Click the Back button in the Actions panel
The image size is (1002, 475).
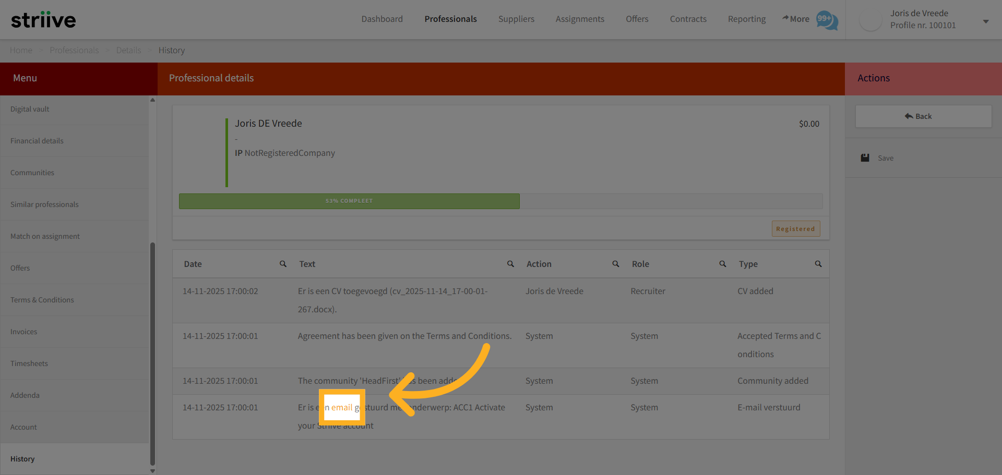coord(923,116)
